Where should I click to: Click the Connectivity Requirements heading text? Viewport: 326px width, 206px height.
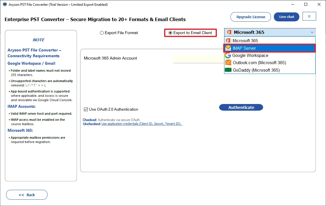point(34,56)
